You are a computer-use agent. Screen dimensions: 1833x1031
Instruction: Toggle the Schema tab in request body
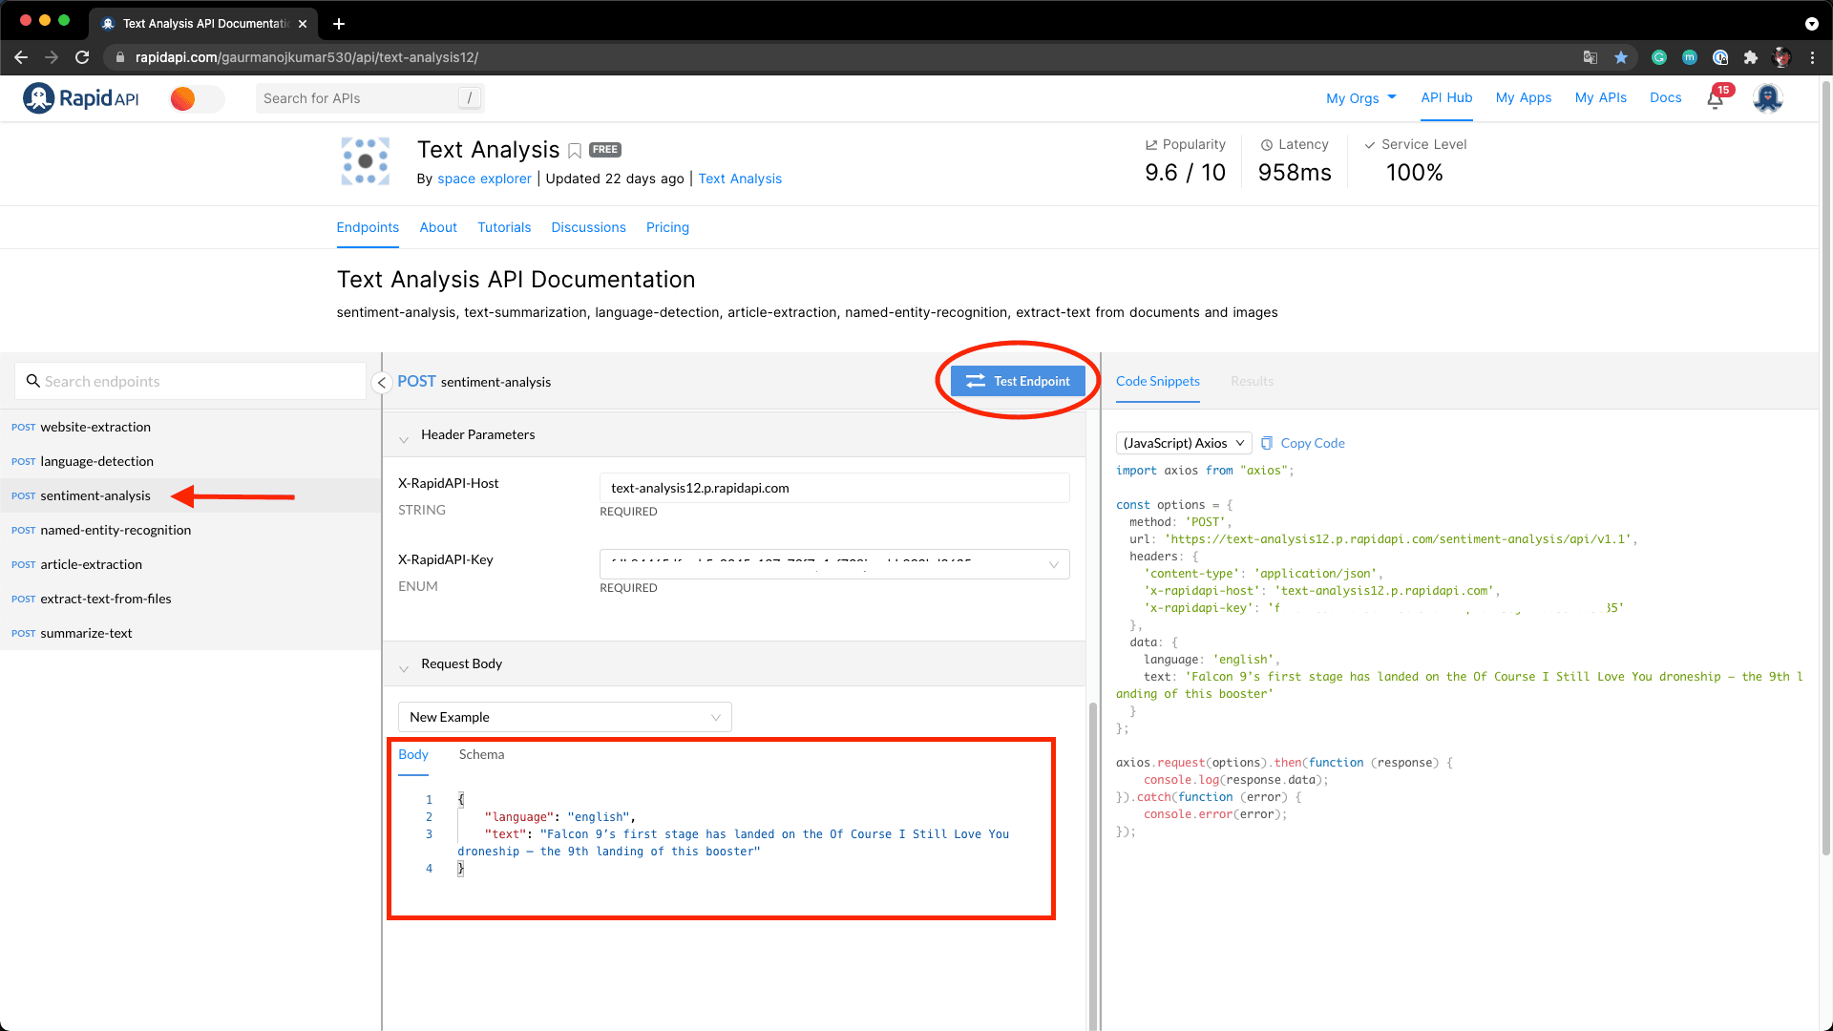tap(482, 753)
